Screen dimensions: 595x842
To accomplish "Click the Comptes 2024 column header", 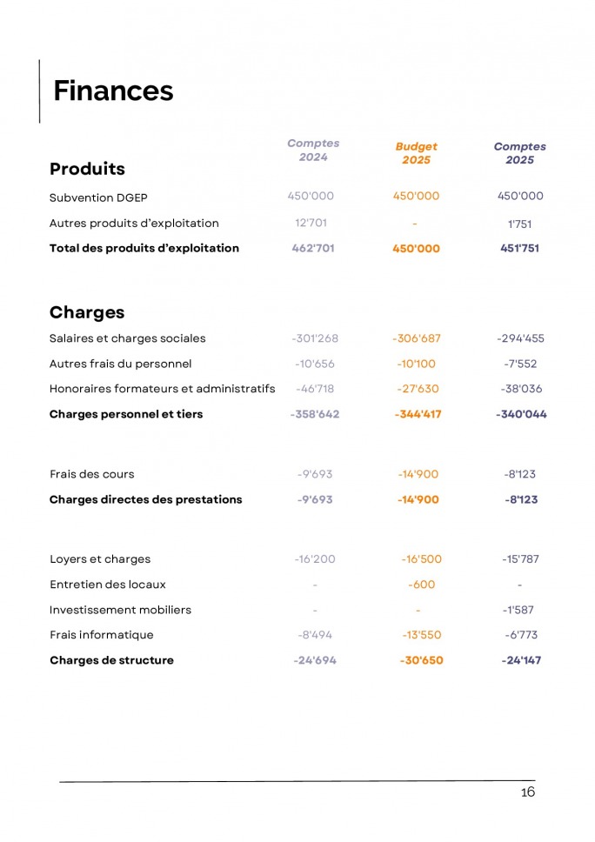I will click(313, 150).
